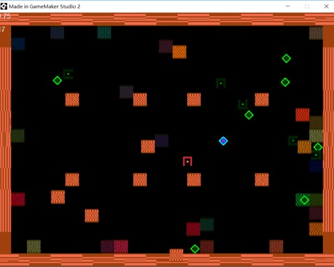The width and height of the screenshot is (334, 267).
Task: Click the dark bracket left of the orange edge block
Action: pyautogui.click(x=293, y=140)
